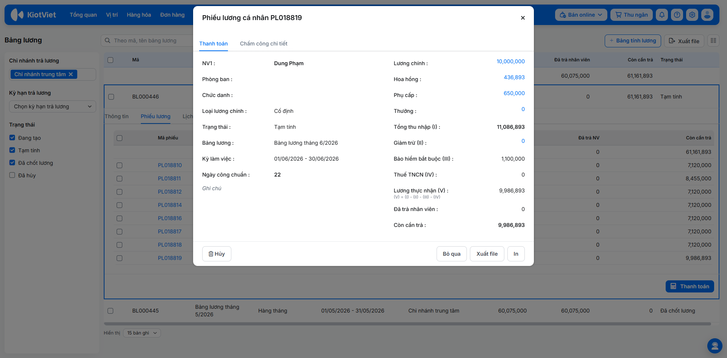This screenshot has width=727, height=358.
Task: Tick the Mã phiếu header select-all checkbox
Action: pos(120,138)
